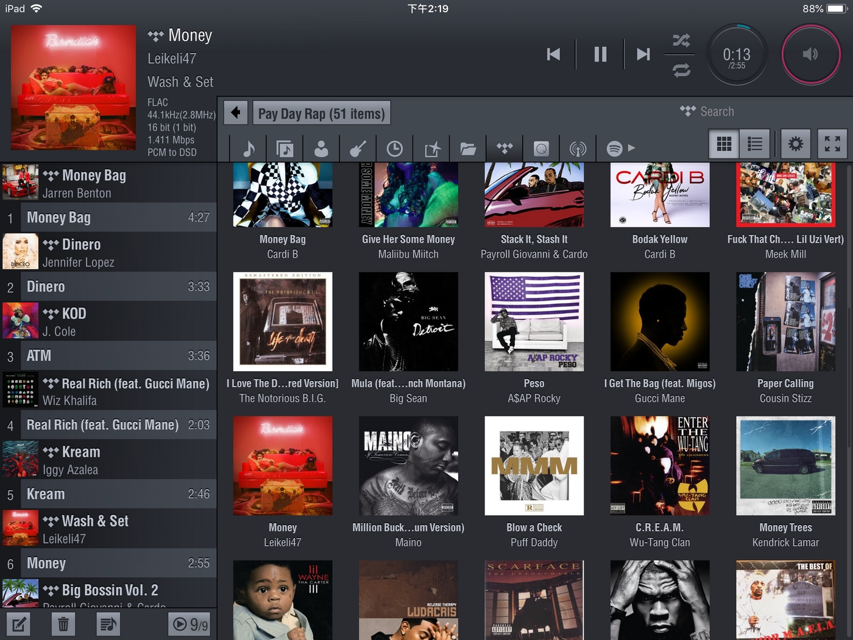
Task: Skip to the previous track
Action: click(x=553, y=54)
